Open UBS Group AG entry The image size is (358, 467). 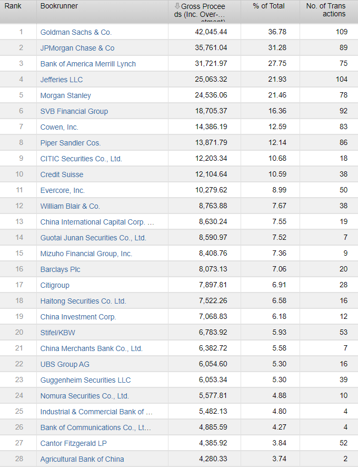point(65,364)
